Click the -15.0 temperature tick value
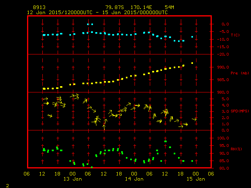251x188 pixels. click(x=223, y=47)
